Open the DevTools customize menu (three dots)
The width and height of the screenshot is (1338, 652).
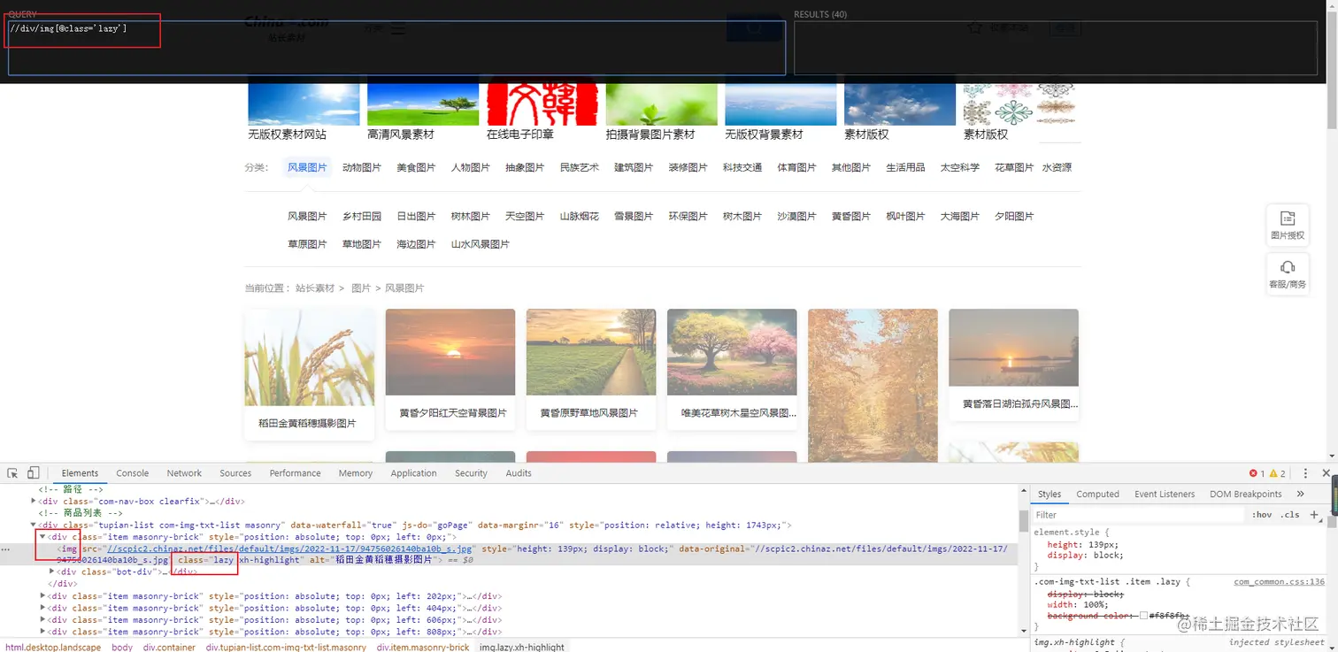[x=1305, y=473]
